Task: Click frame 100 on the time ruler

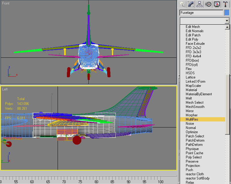Action: click(x=160, y=182)
